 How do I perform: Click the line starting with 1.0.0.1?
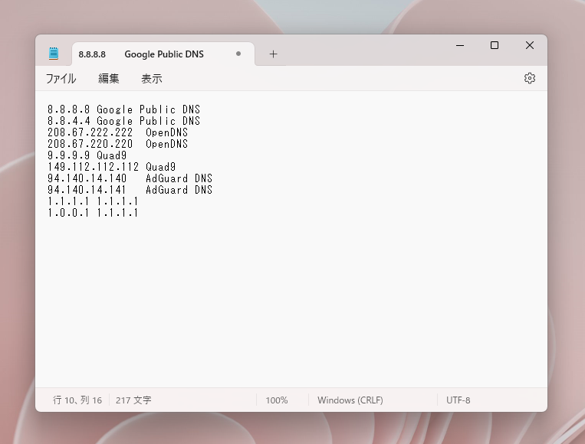coord(93,213)
